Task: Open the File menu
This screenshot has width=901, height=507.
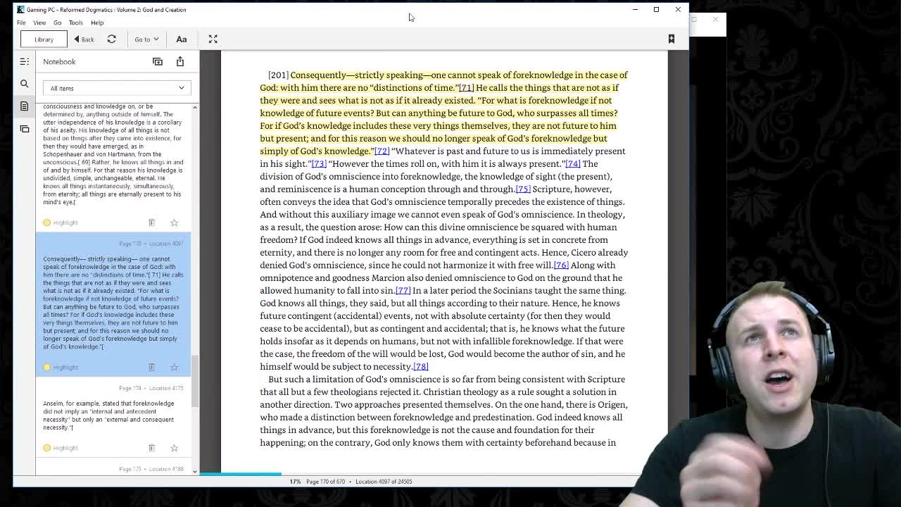Action: tap(21, 23)
